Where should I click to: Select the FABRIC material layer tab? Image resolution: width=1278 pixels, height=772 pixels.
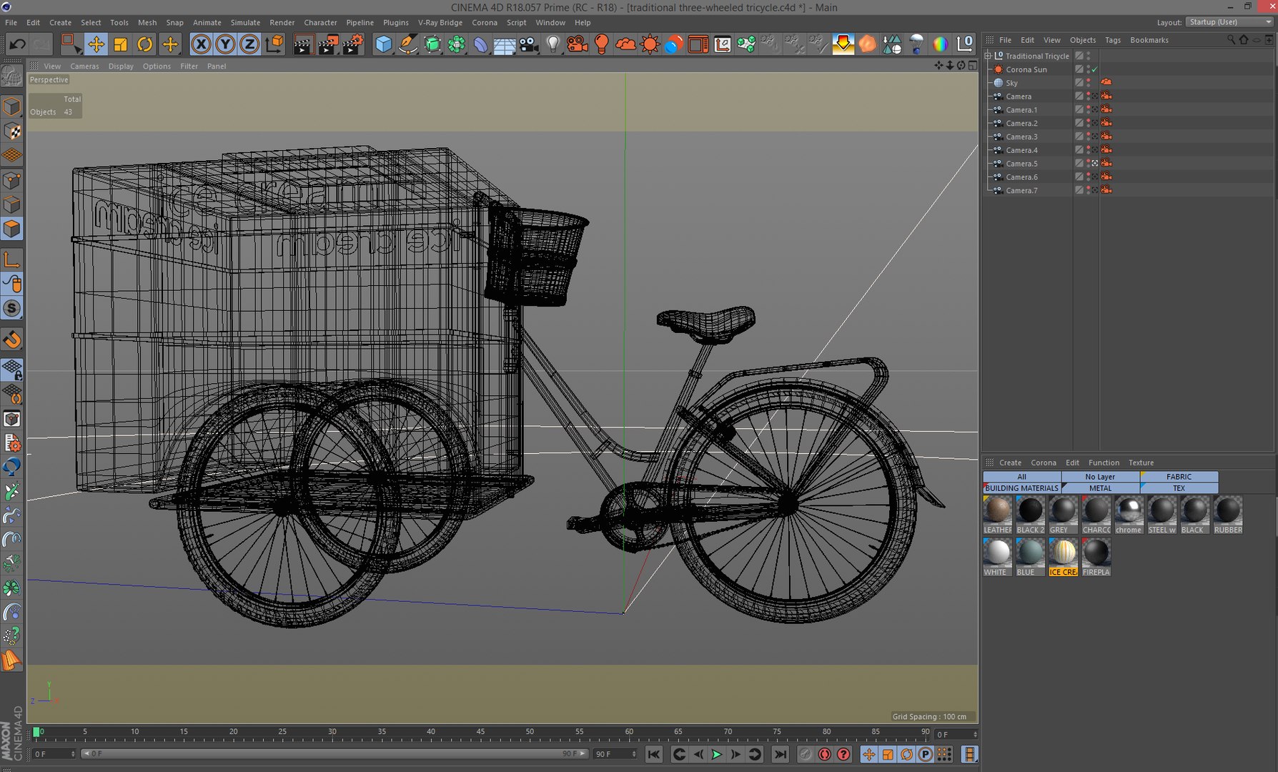click(x=1179, y=477)
